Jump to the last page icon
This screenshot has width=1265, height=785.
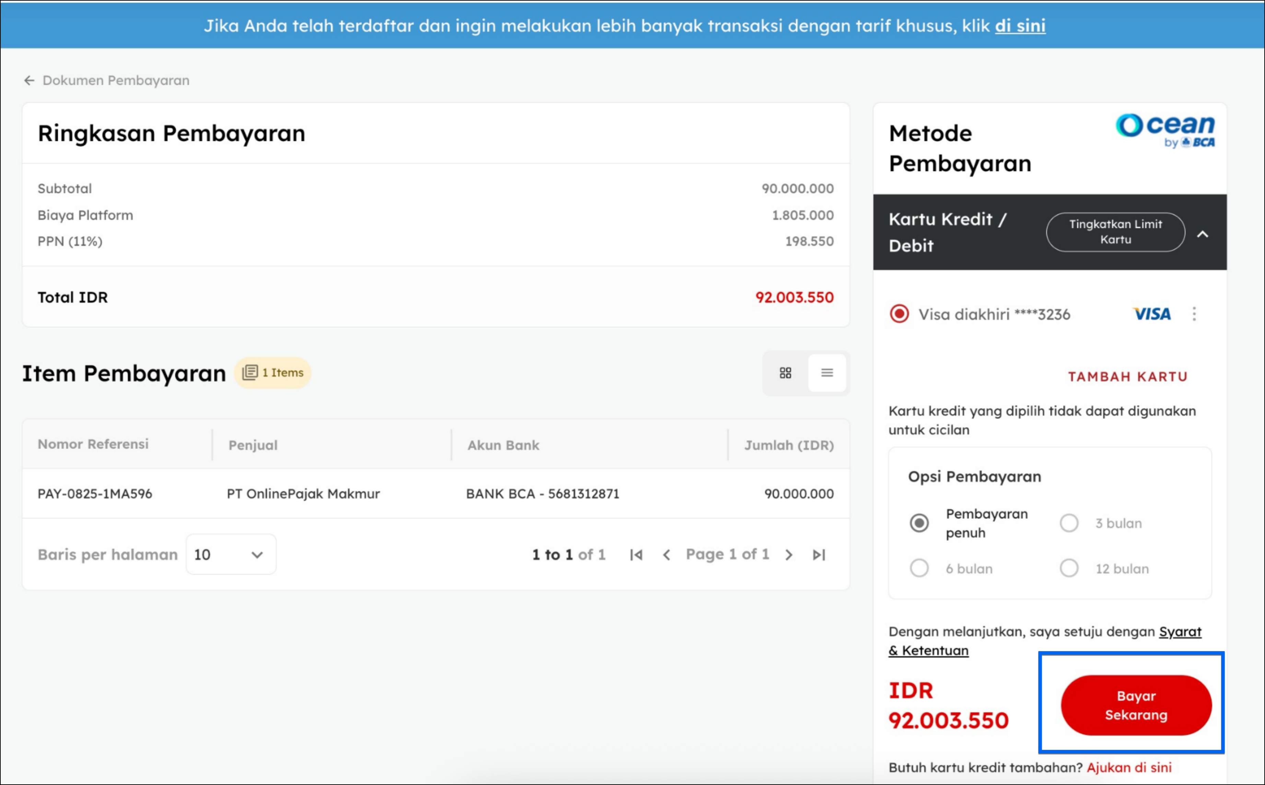pos(819,555)
